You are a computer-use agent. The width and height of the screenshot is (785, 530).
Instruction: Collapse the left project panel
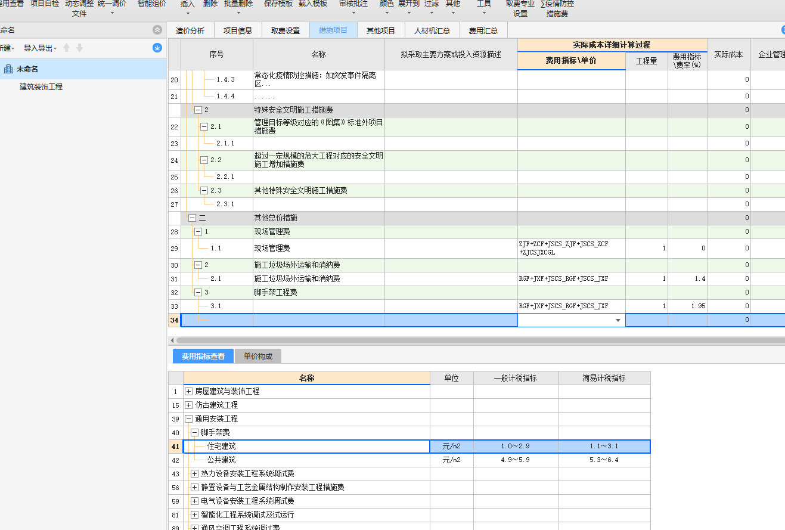point(157,30)
